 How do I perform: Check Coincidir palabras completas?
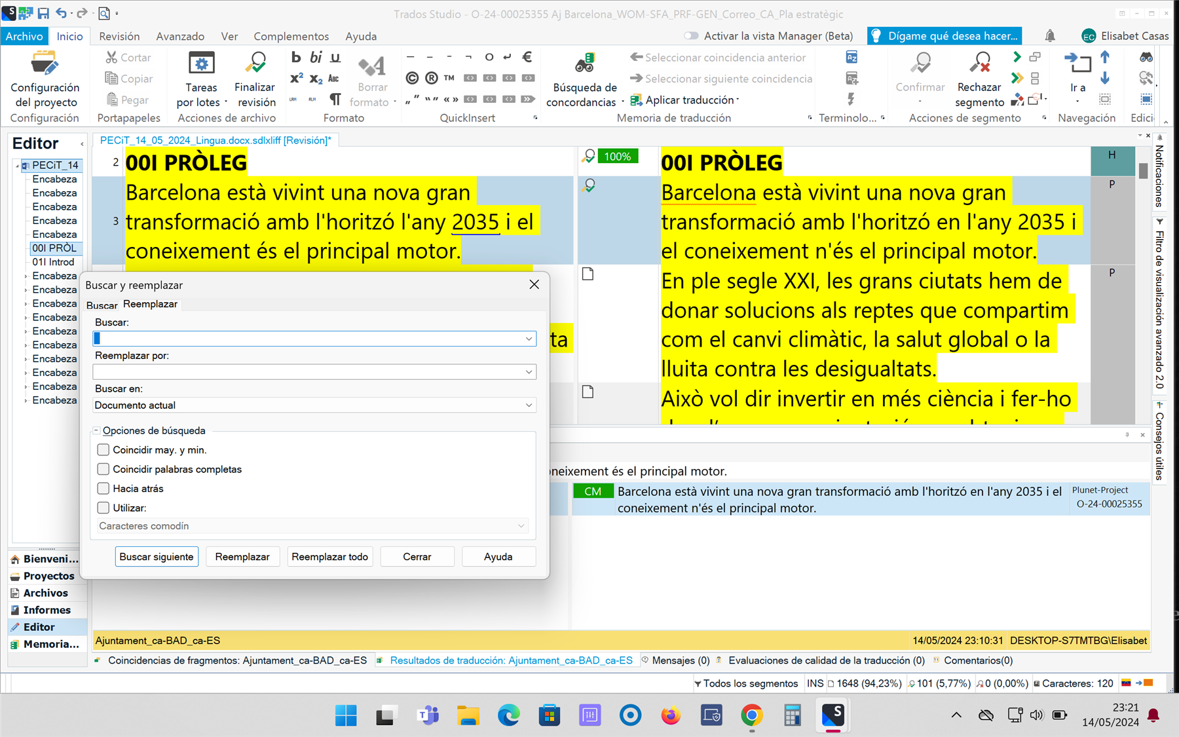pos(103,469)
